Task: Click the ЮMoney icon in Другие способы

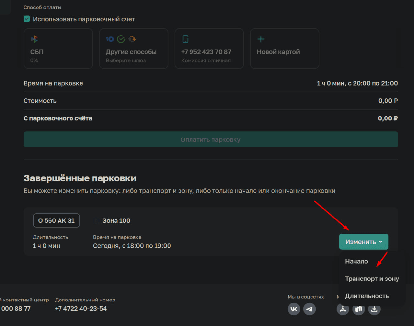Action: coord(110,39)
